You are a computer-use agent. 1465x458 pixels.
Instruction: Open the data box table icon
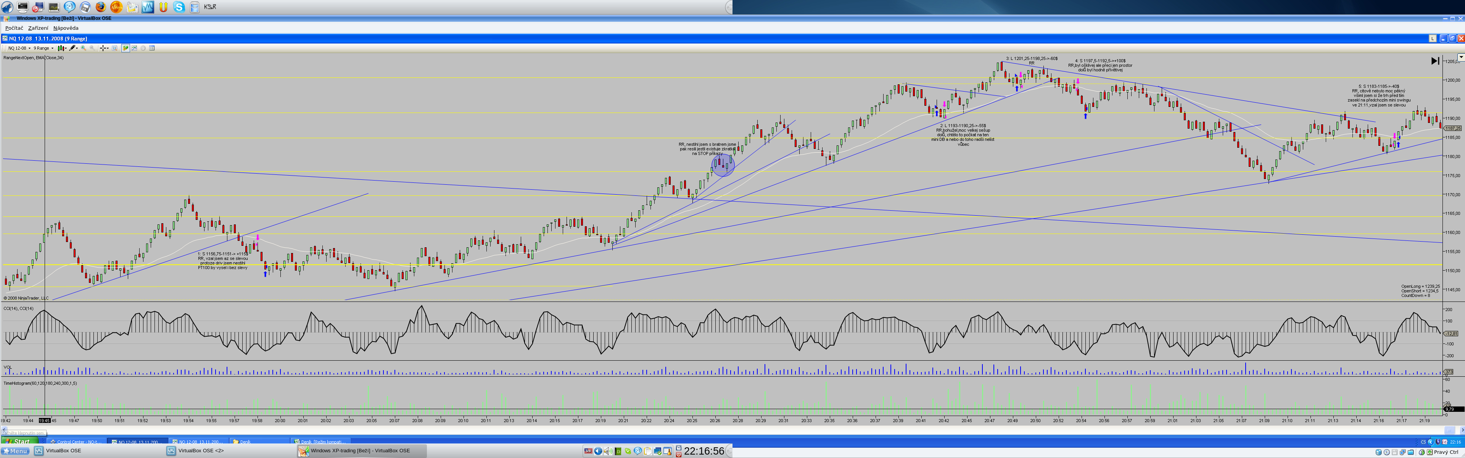pyautogui.click(x=152, y=48)
